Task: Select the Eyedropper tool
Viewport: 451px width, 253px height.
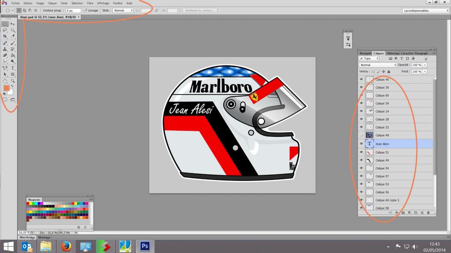Action: click(13, 36)
